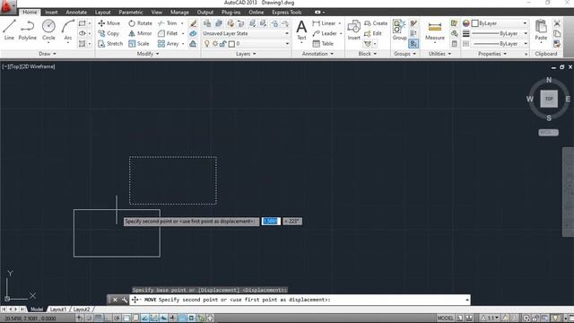
Task: Open the Insert ribbon tab
Action: 51,12
